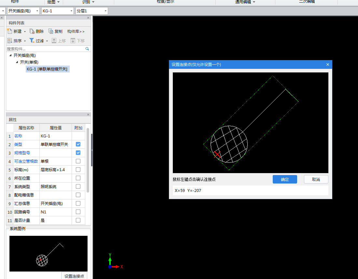The height and width of the screenshot is (279, 358).
Task: Click the 单根 value cell
Action: pos(55,161)
